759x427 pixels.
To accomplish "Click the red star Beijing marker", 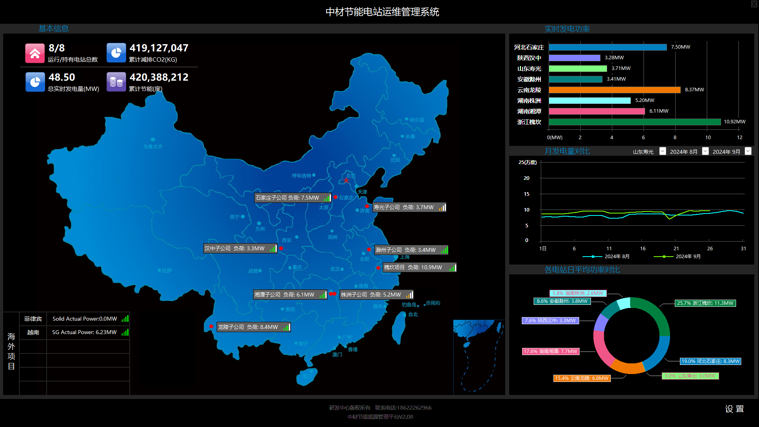I will tap(346, 180).
